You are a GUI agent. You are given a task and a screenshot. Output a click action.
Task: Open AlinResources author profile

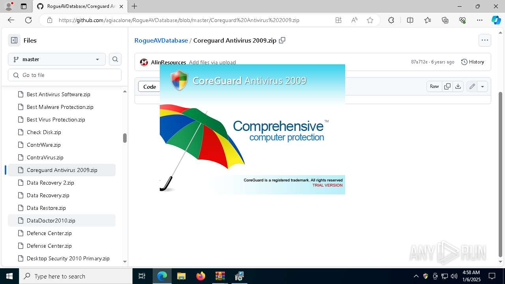tap(168, 62)
